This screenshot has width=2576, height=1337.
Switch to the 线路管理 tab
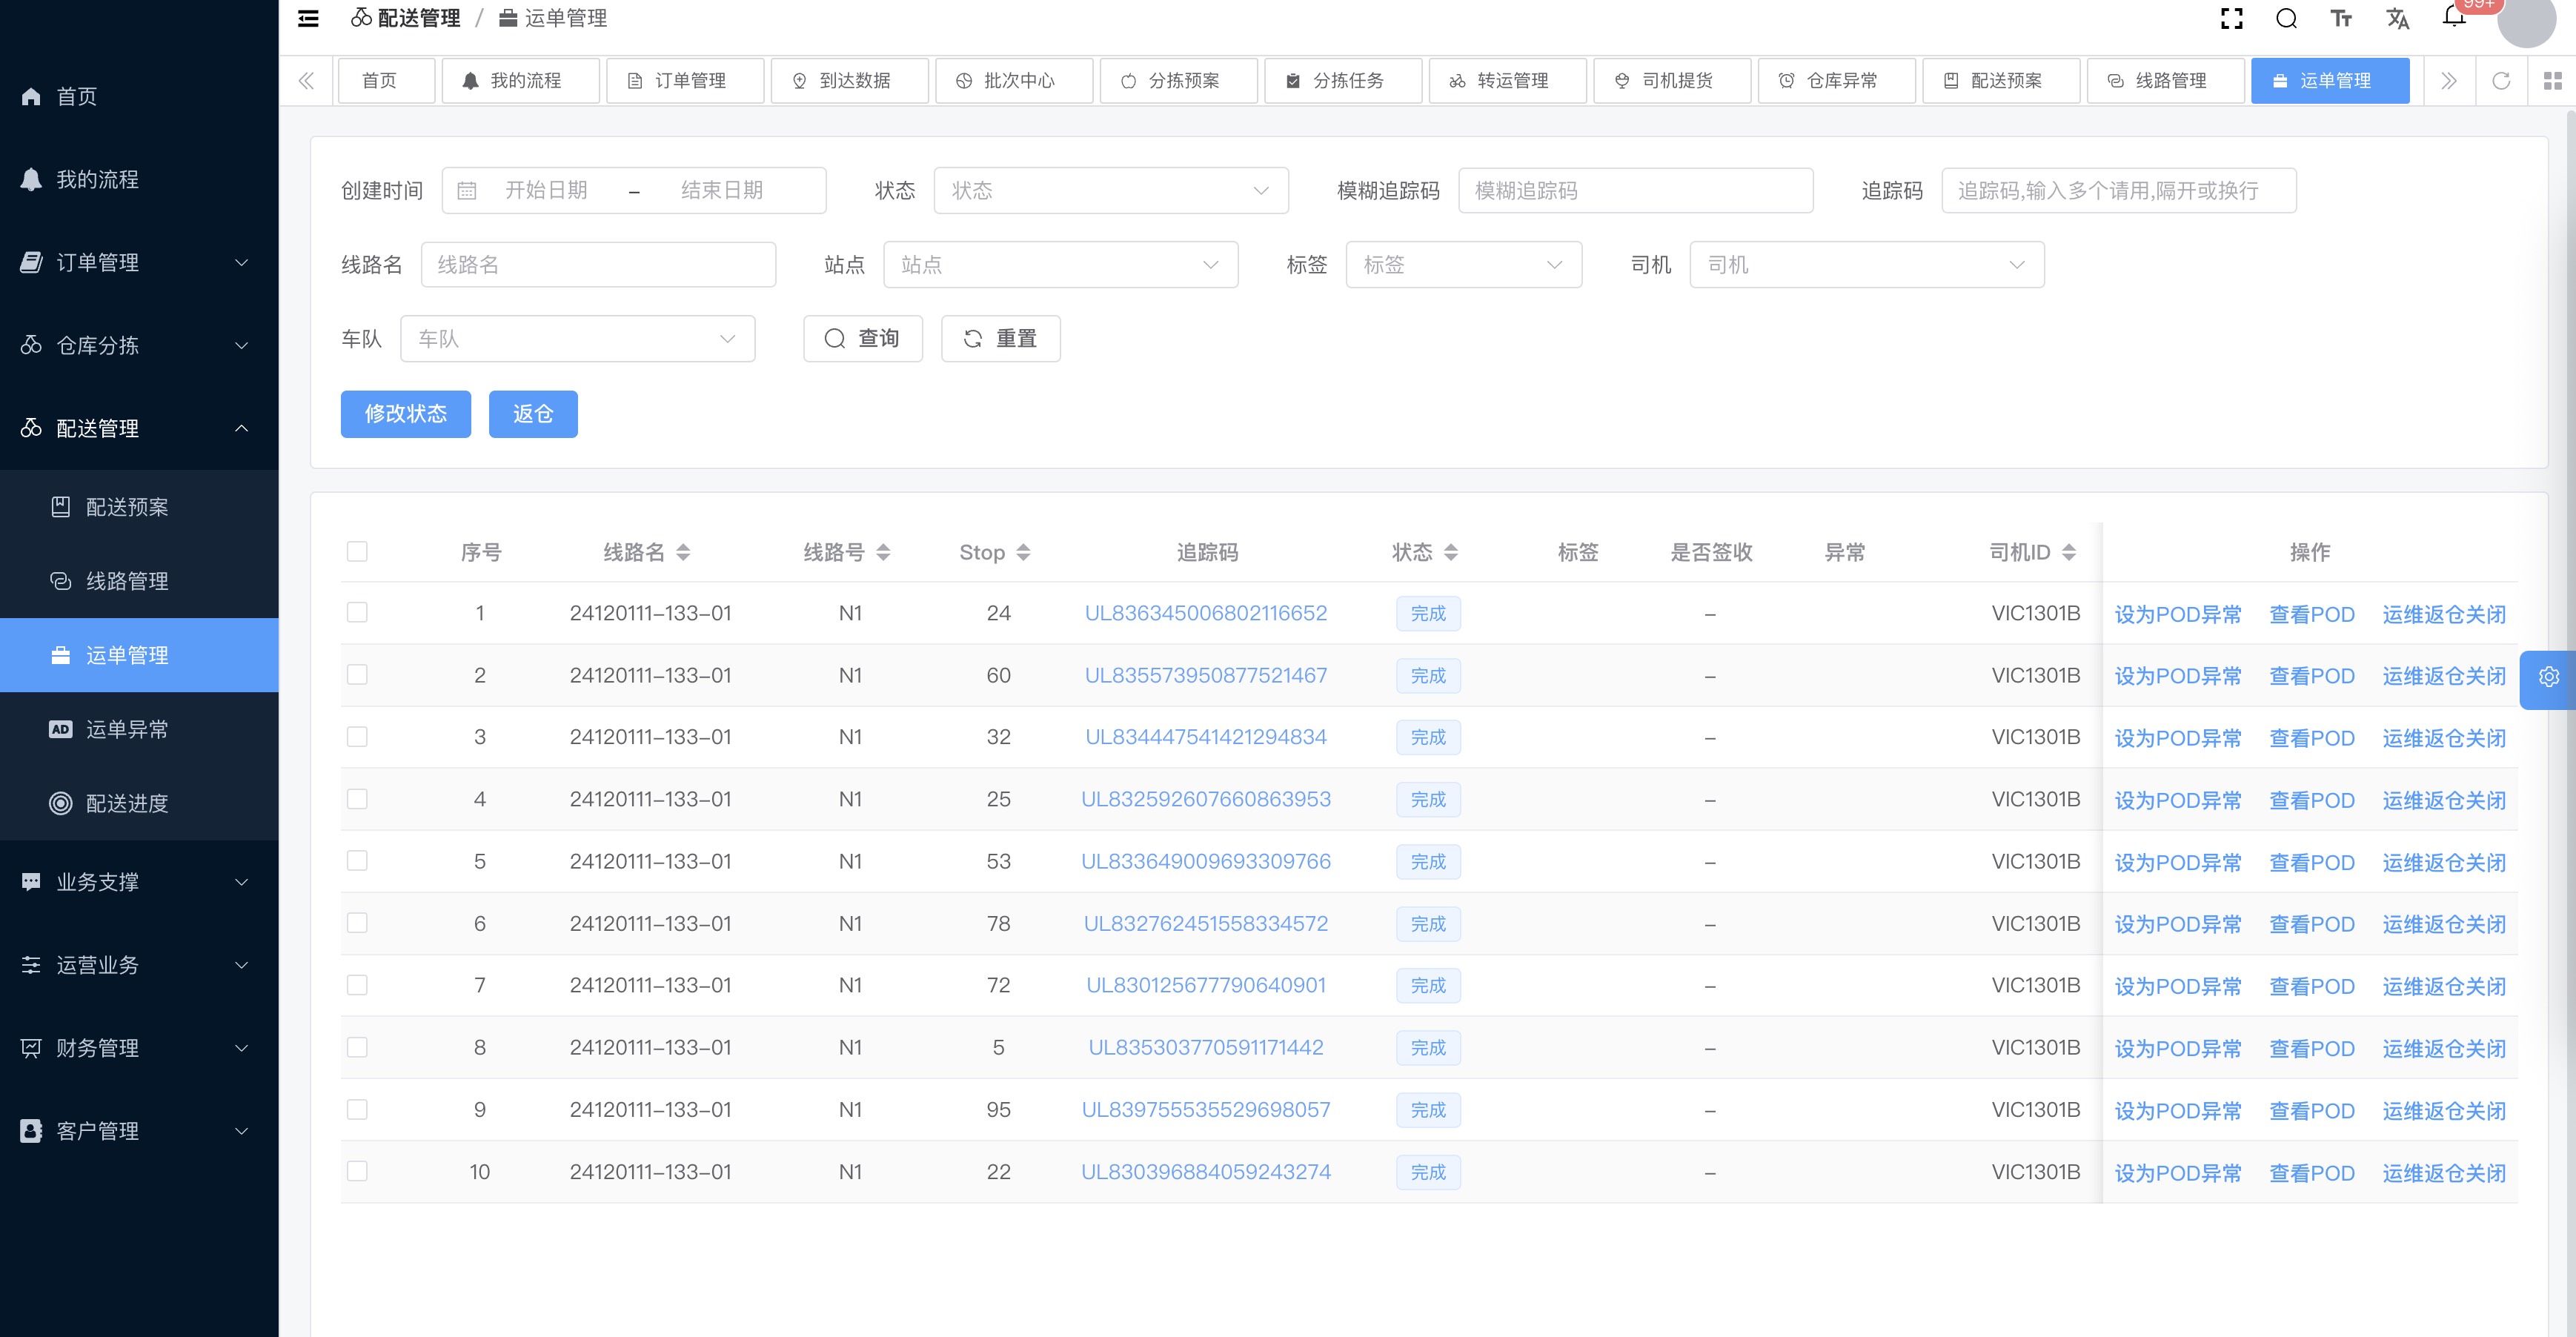[2167, 81]
